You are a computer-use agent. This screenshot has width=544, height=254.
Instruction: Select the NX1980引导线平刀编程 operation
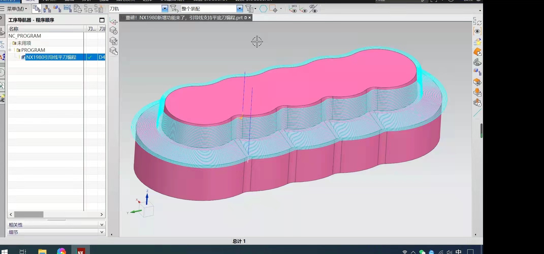pyautogui.click(x=51, y=57)
